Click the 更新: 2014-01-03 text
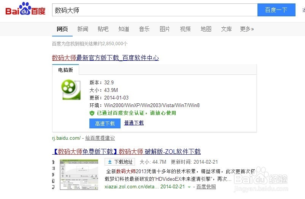Screen dimensions: 305x199 (109, 98)
